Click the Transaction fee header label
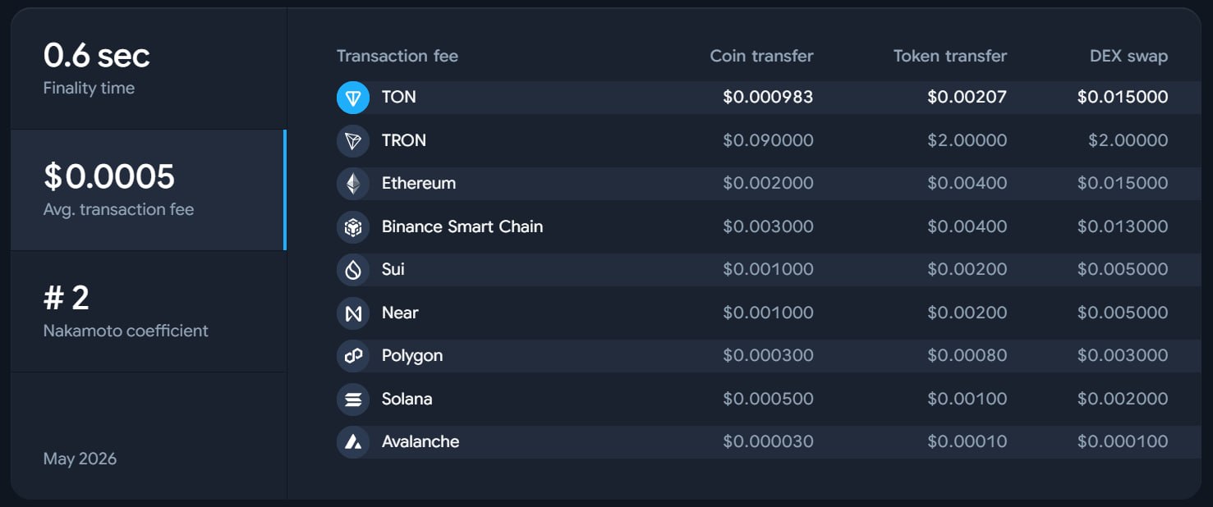Viewport: 1213px width, 507px height. [x=397, y=56]
